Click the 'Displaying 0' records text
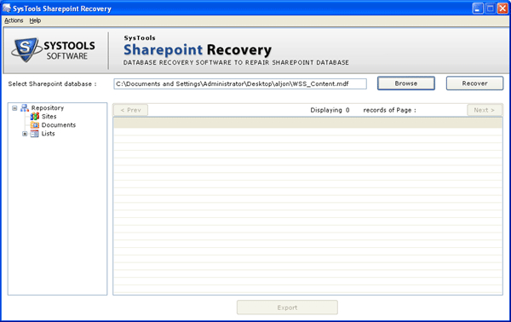Screen dimensions: 511x322 pos(330,110)
